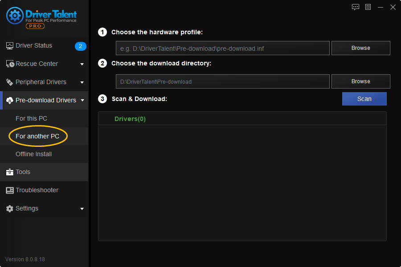Open the feedback chat bubble icon
Viewport: 401px width, 267px height.
[356, 7]
